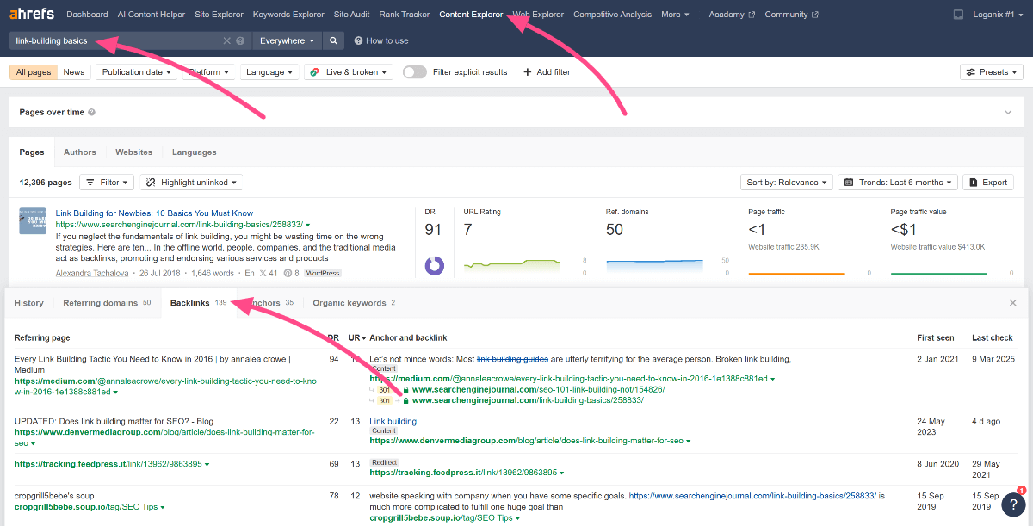The width and height of the screenshot is (1033, 526).
Task: Click Add filter
Action: pos(547,72)
